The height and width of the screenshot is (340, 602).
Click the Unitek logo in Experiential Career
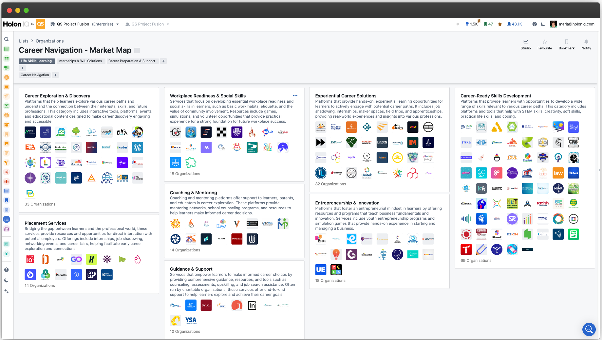[367, 173]
